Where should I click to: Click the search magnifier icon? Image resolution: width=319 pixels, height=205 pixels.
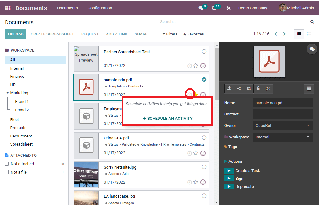312,22
